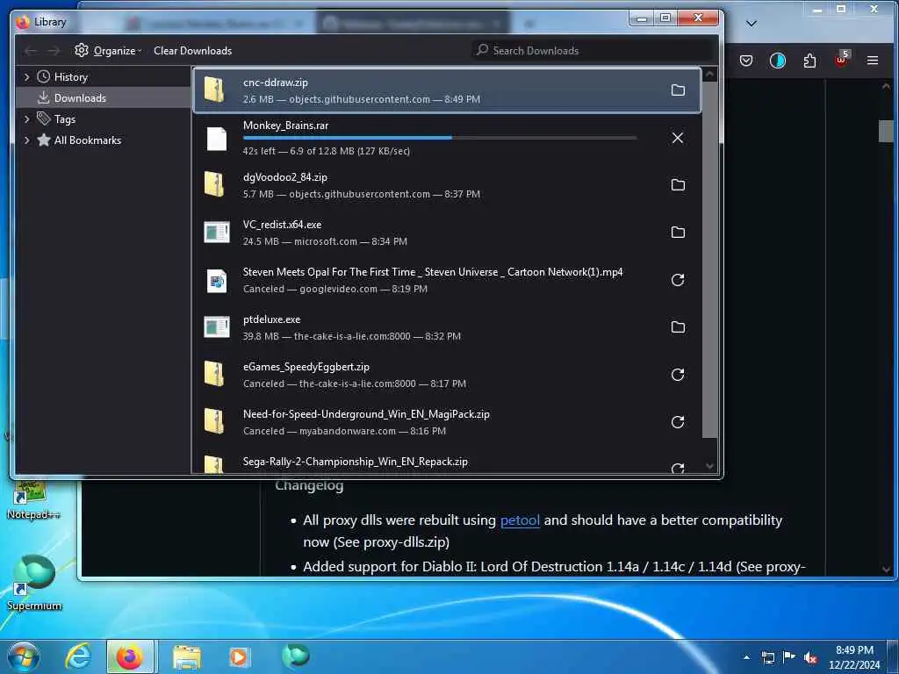Retry the eGames_SpeedyEggbert.zip download
899x674 pixels.
click(x=678, y=374)
